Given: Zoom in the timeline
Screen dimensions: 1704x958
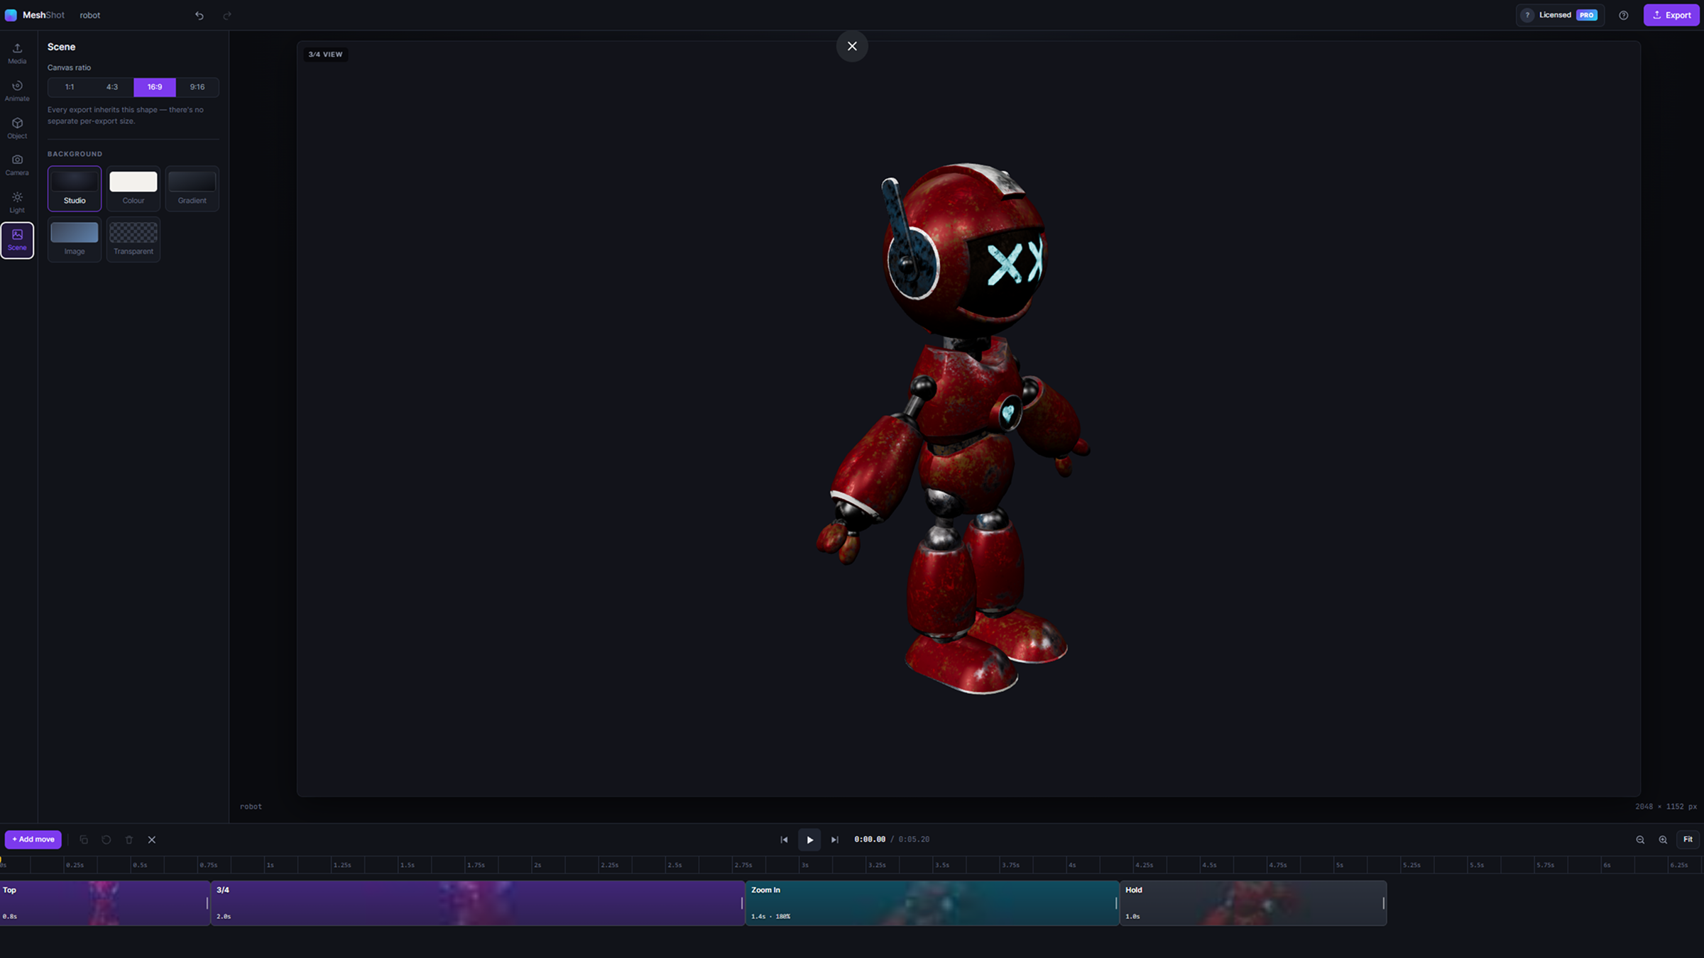Looking at the screenshot, I should tap(1663, 839).
